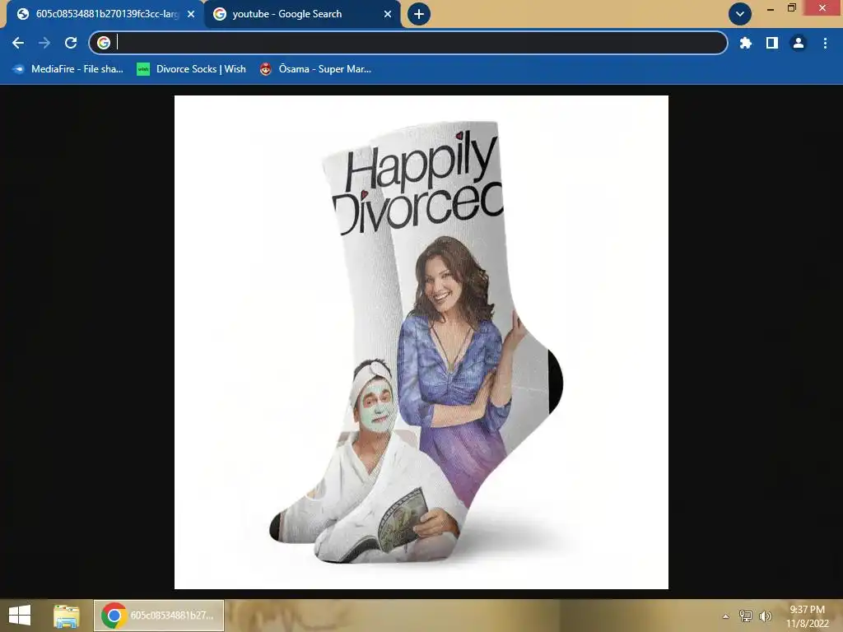Viewport: 843px width, 632px height.
Task: Focus the address bar field
Action: coord(408,43)
